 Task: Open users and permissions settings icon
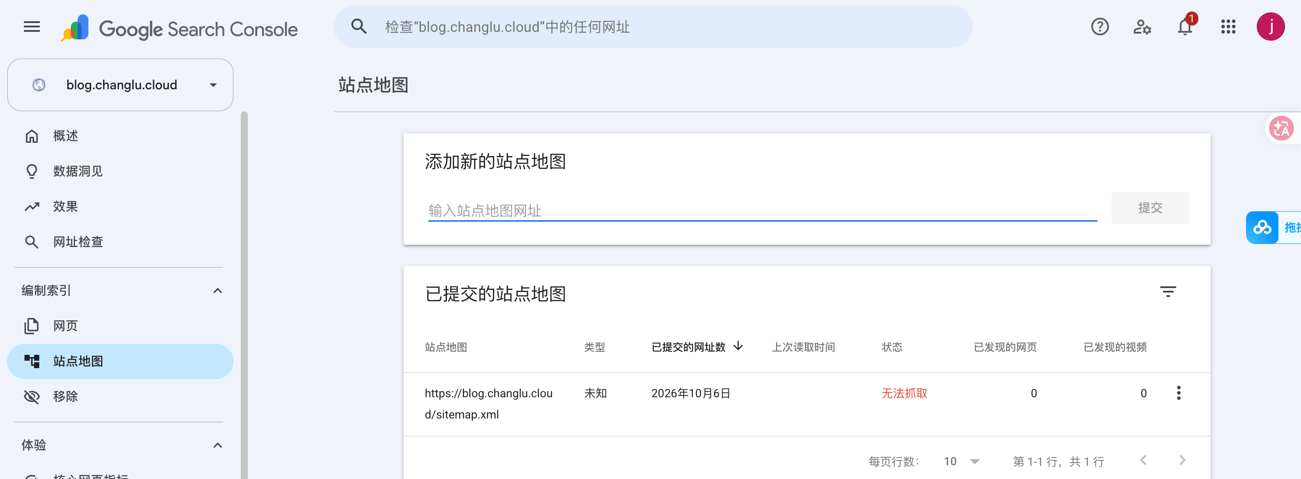click(1143, 27)
